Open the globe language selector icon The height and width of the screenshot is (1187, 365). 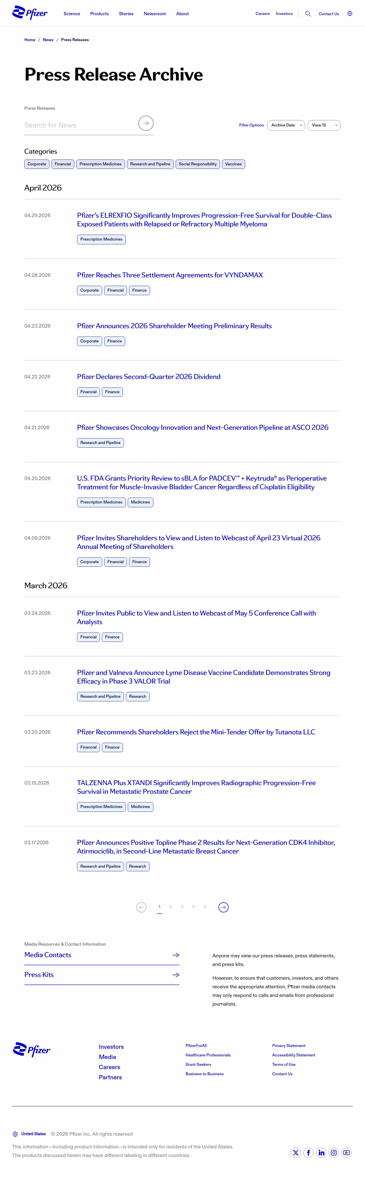pyautogui.click(x=350, y=14)
